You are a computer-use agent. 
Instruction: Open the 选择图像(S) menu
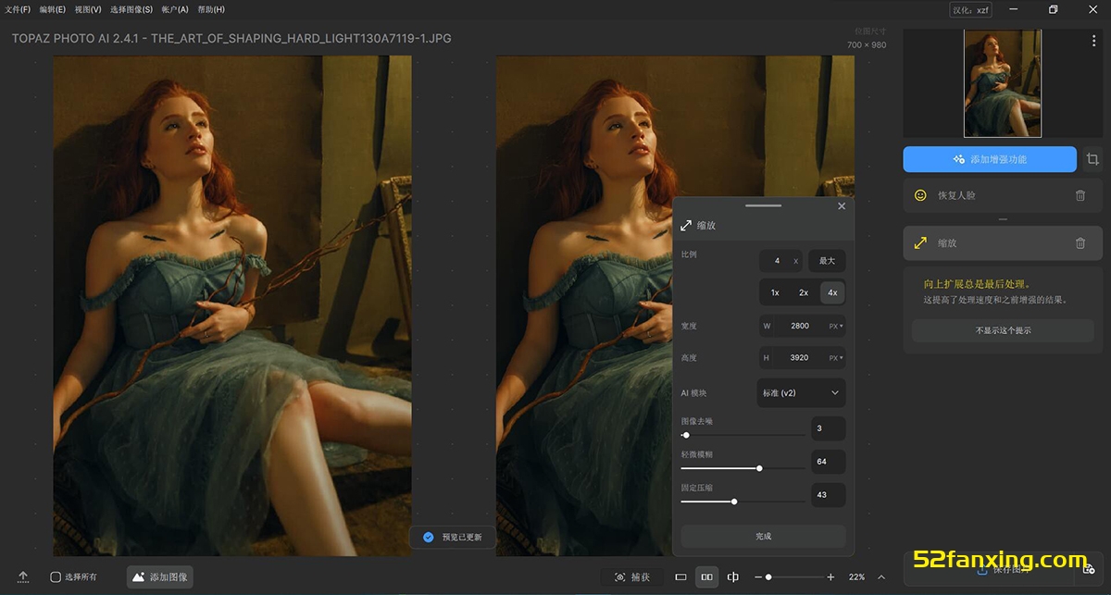tap(131, 9)
